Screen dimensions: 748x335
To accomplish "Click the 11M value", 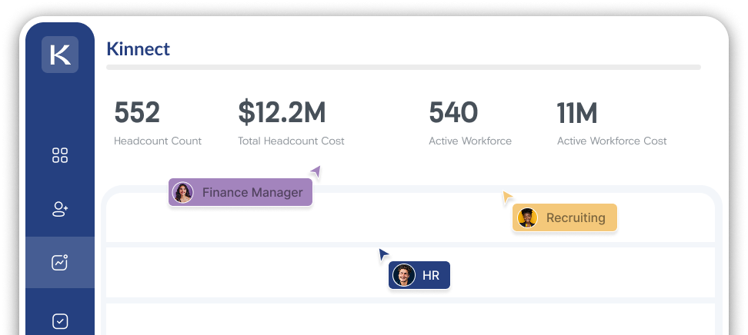I will pos(577,113).
